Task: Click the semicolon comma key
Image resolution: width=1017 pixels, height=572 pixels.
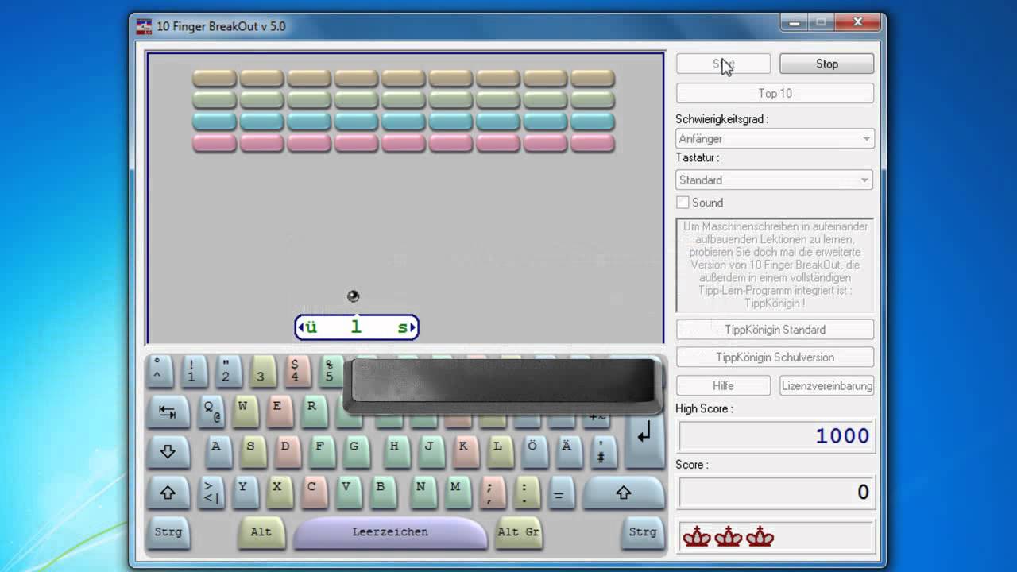Action: [x=493, y=493]
